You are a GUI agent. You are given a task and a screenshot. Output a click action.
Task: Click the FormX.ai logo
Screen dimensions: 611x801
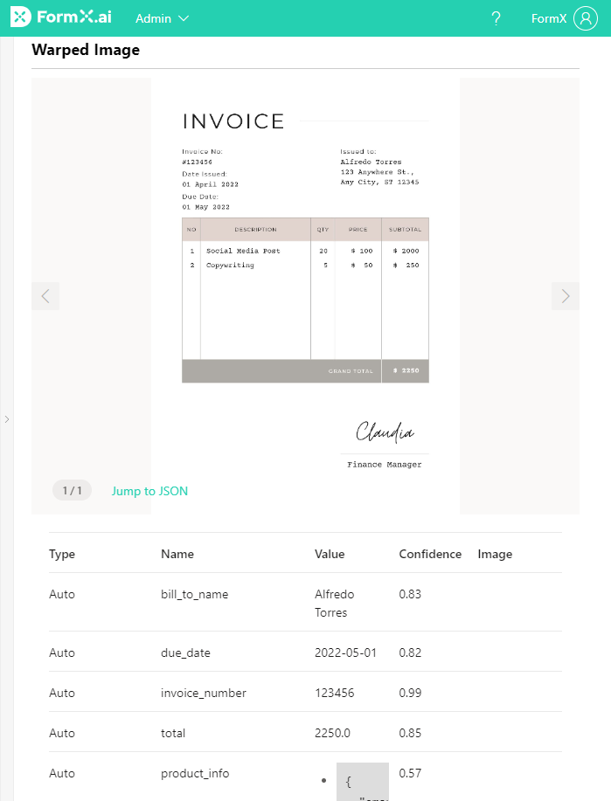62,18
